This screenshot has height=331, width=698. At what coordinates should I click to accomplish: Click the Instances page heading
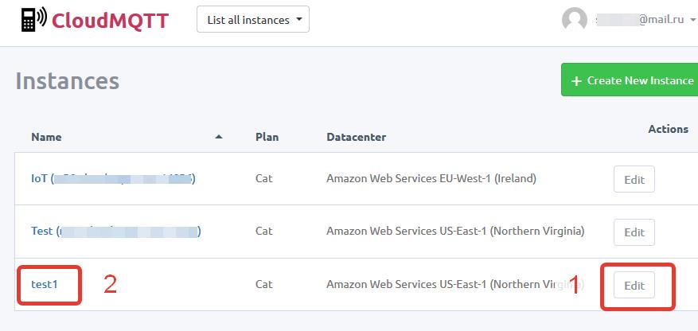(67, 80)
